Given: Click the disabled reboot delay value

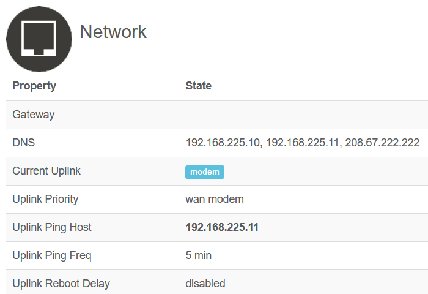Looking at the screenshot, I should pyautogui.click(x=205, y=284).
